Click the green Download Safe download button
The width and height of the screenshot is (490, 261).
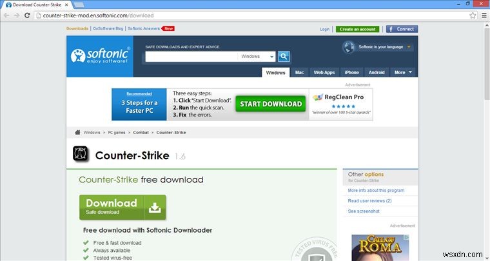[x=122, y=208]
